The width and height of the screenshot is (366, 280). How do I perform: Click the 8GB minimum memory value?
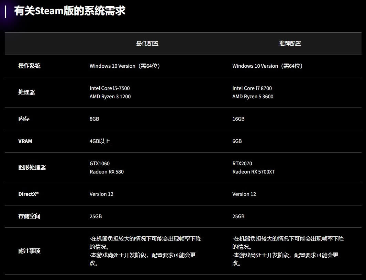94,119
